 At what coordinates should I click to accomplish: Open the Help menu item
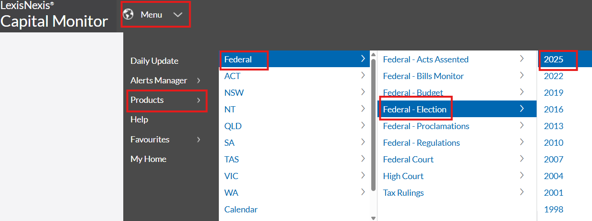pyautogui.click(x=139, y=120)
